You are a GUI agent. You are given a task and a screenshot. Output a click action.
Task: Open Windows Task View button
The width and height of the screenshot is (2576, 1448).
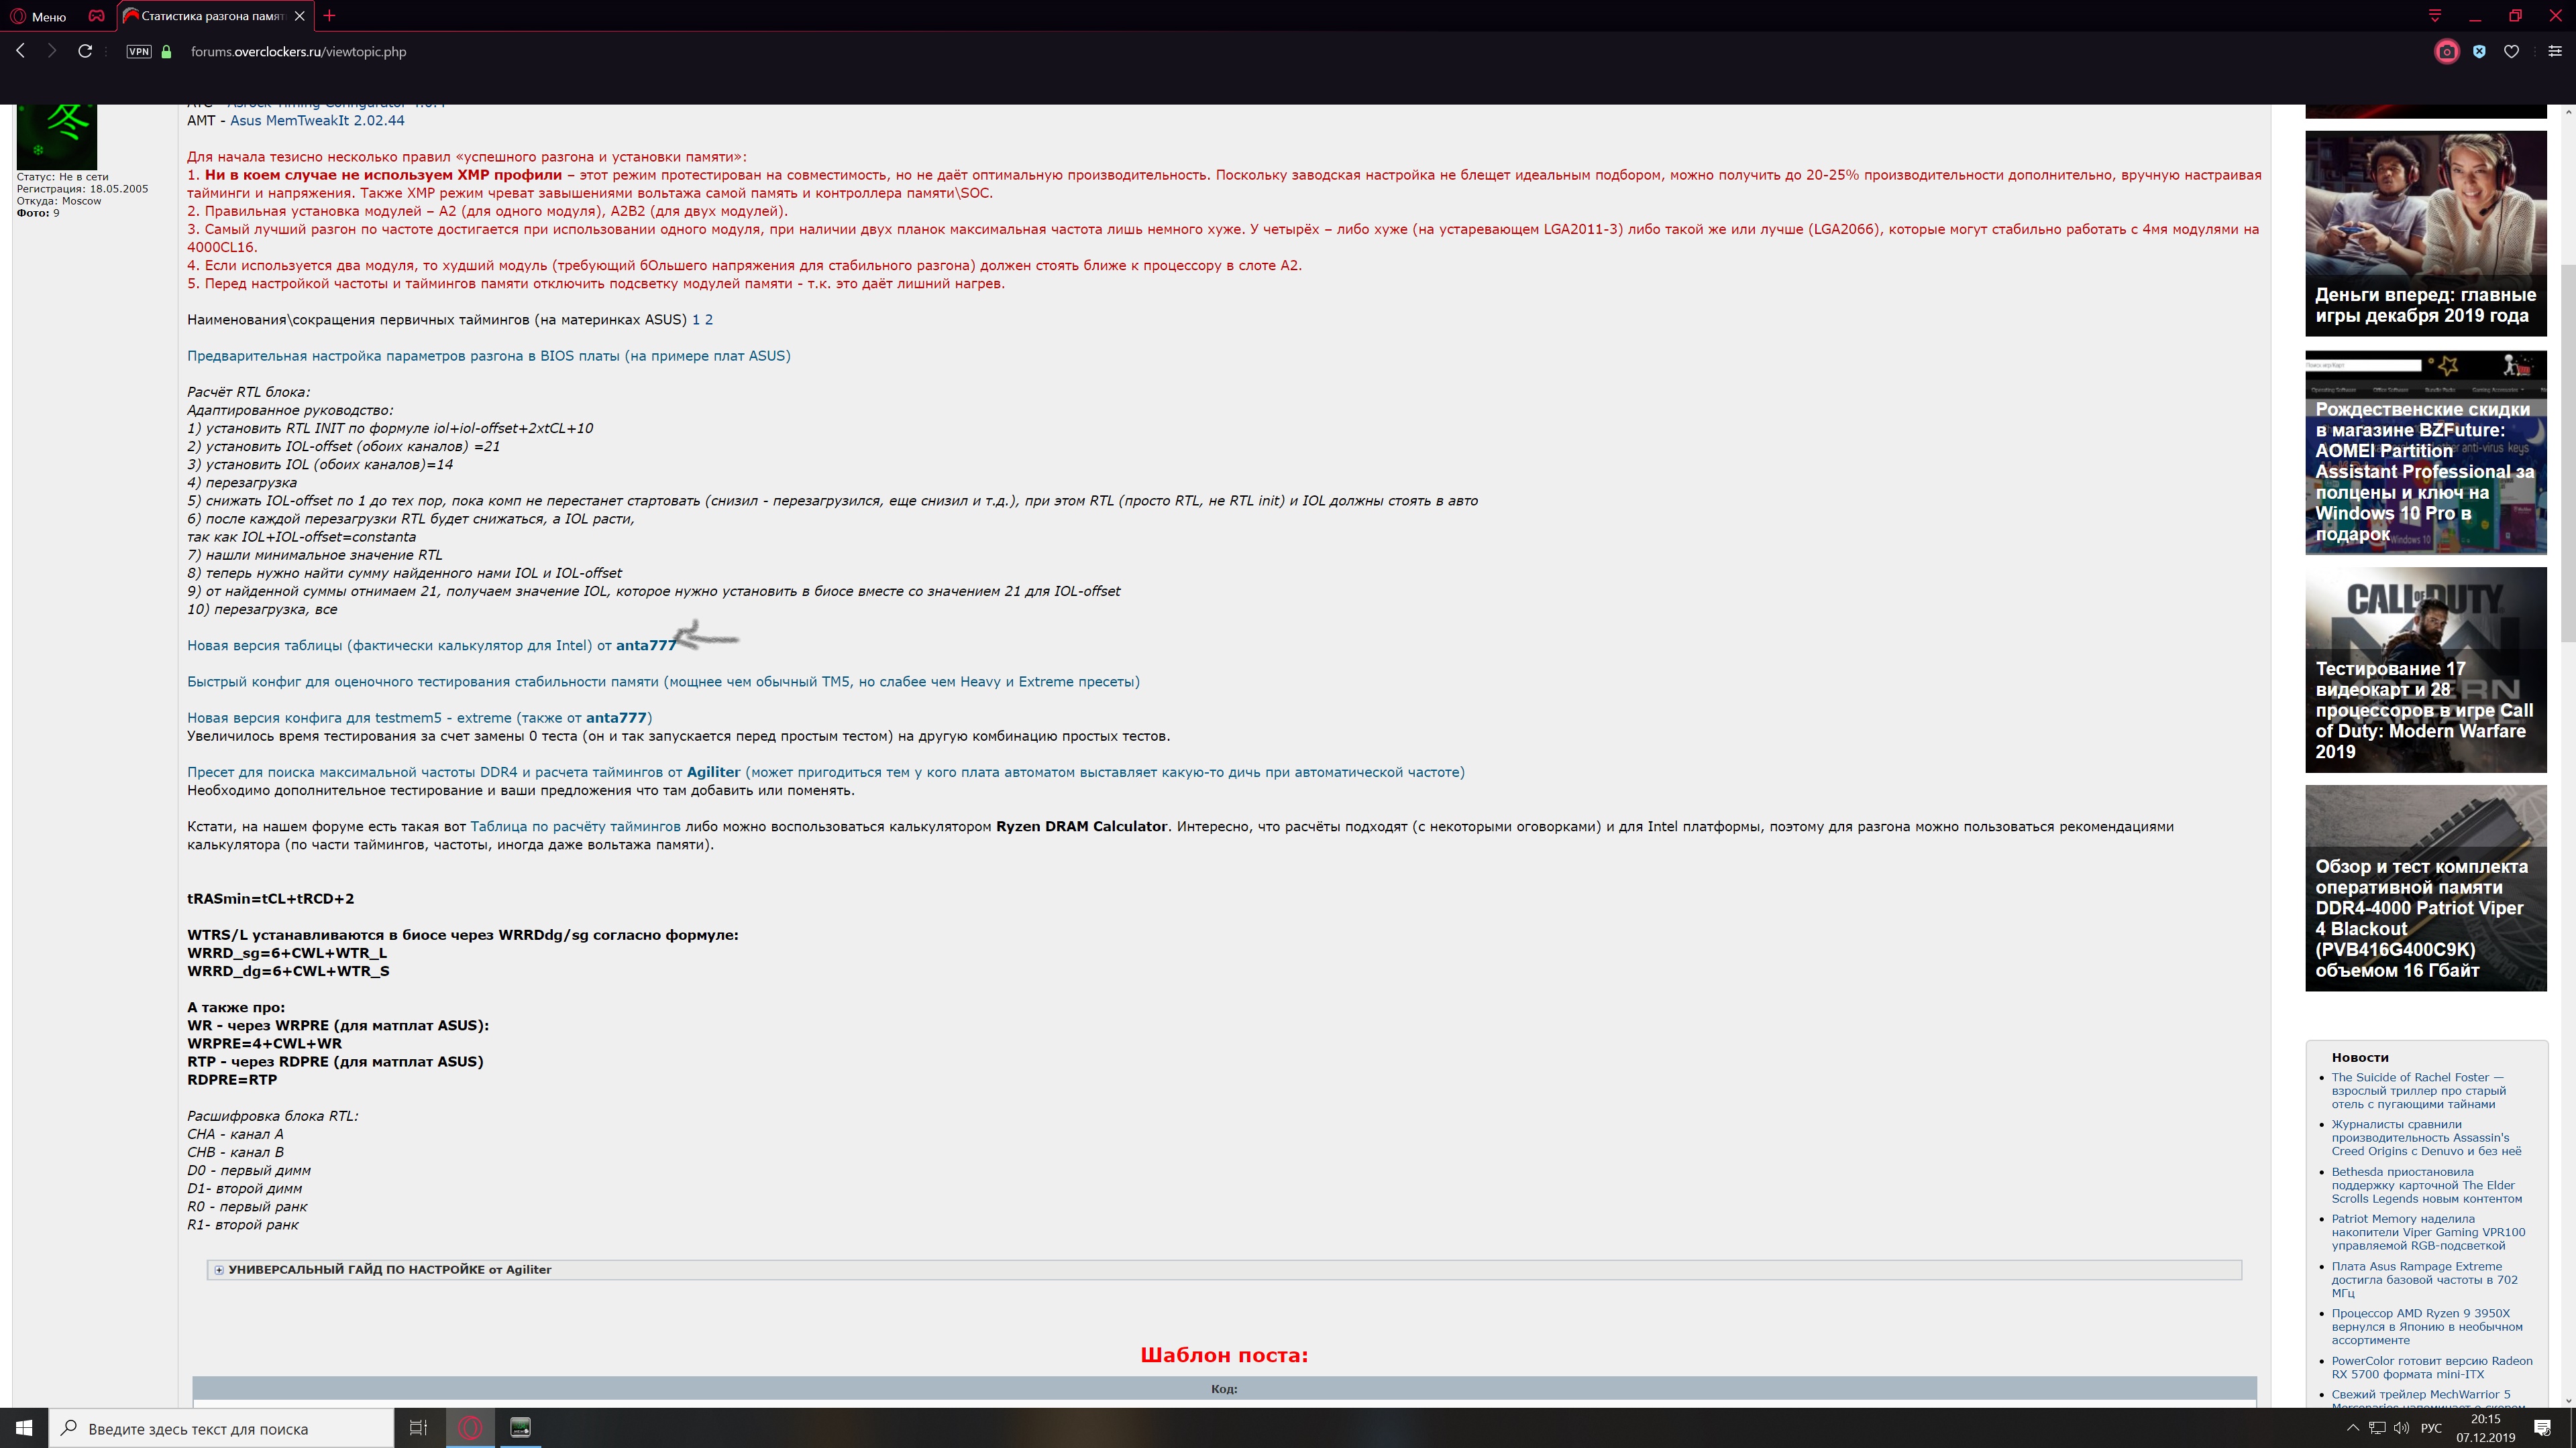[x=419, y=1428]
